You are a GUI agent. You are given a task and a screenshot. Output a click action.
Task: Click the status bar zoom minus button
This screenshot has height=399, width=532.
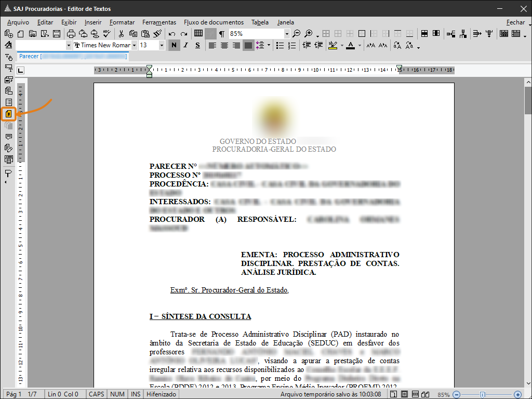(457, 395)
